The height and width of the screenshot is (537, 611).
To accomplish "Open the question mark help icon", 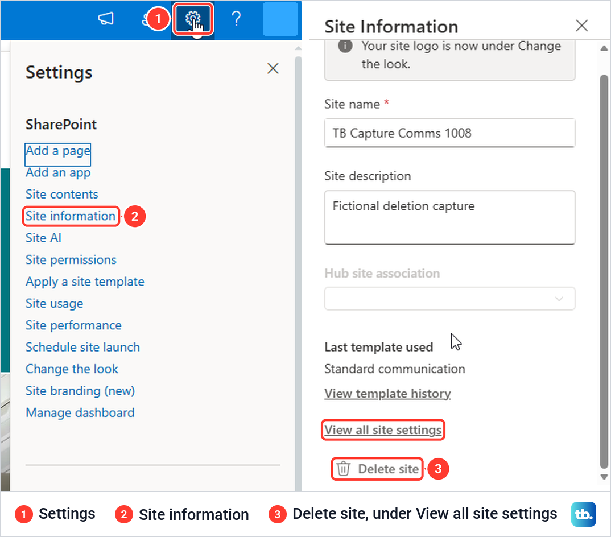I will pos(236,18).
